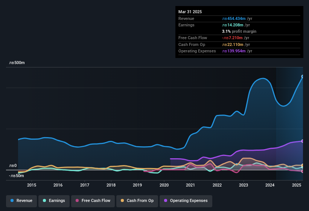Click the Operating Expenses row label in tooltip
Image resolution: width=309 pixels, height=211 pixels.
tap(197, 51)
